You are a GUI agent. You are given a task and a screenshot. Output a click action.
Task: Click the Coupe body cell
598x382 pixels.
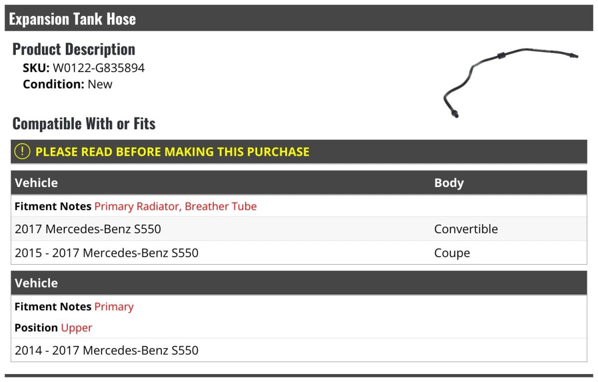click(452, 253)
